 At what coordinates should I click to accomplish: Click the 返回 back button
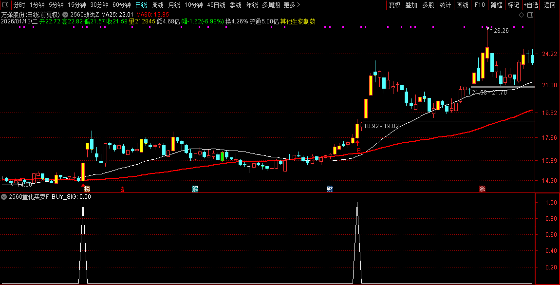point(550,5)
